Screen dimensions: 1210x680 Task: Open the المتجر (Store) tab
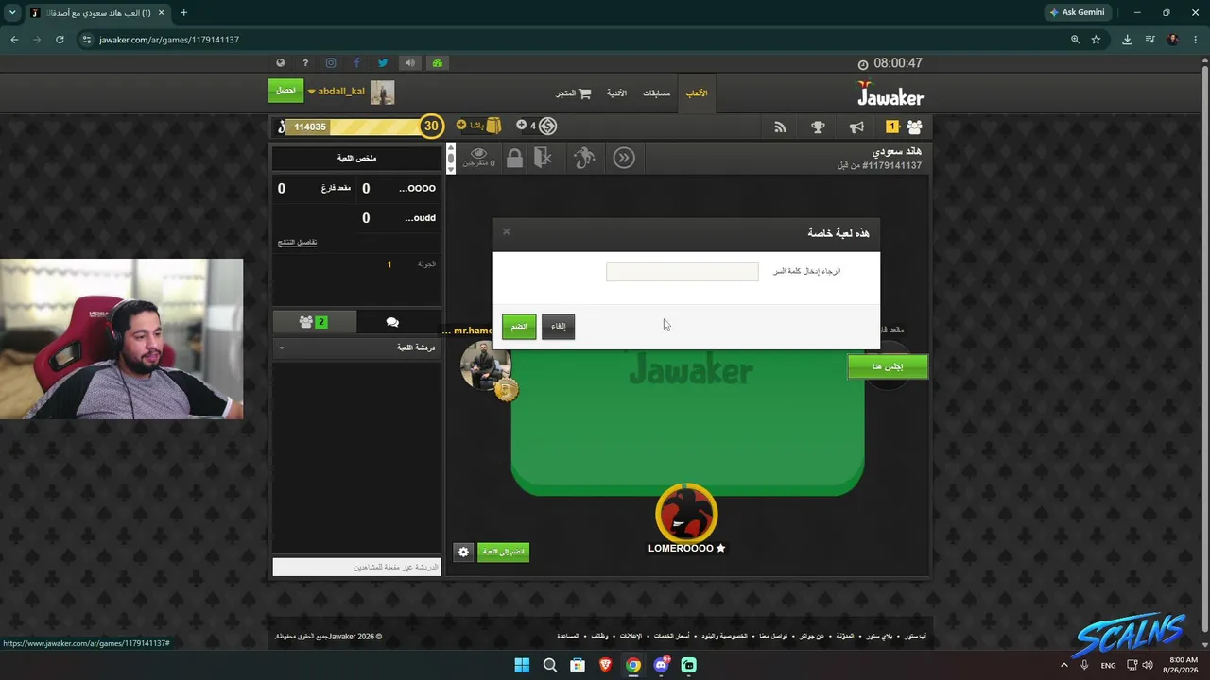(x=573, y=93)
